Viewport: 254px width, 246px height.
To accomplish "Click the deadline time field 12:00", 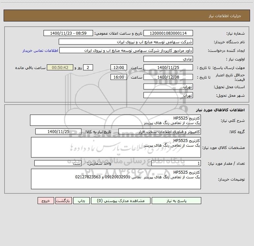I will pos(118,67).
